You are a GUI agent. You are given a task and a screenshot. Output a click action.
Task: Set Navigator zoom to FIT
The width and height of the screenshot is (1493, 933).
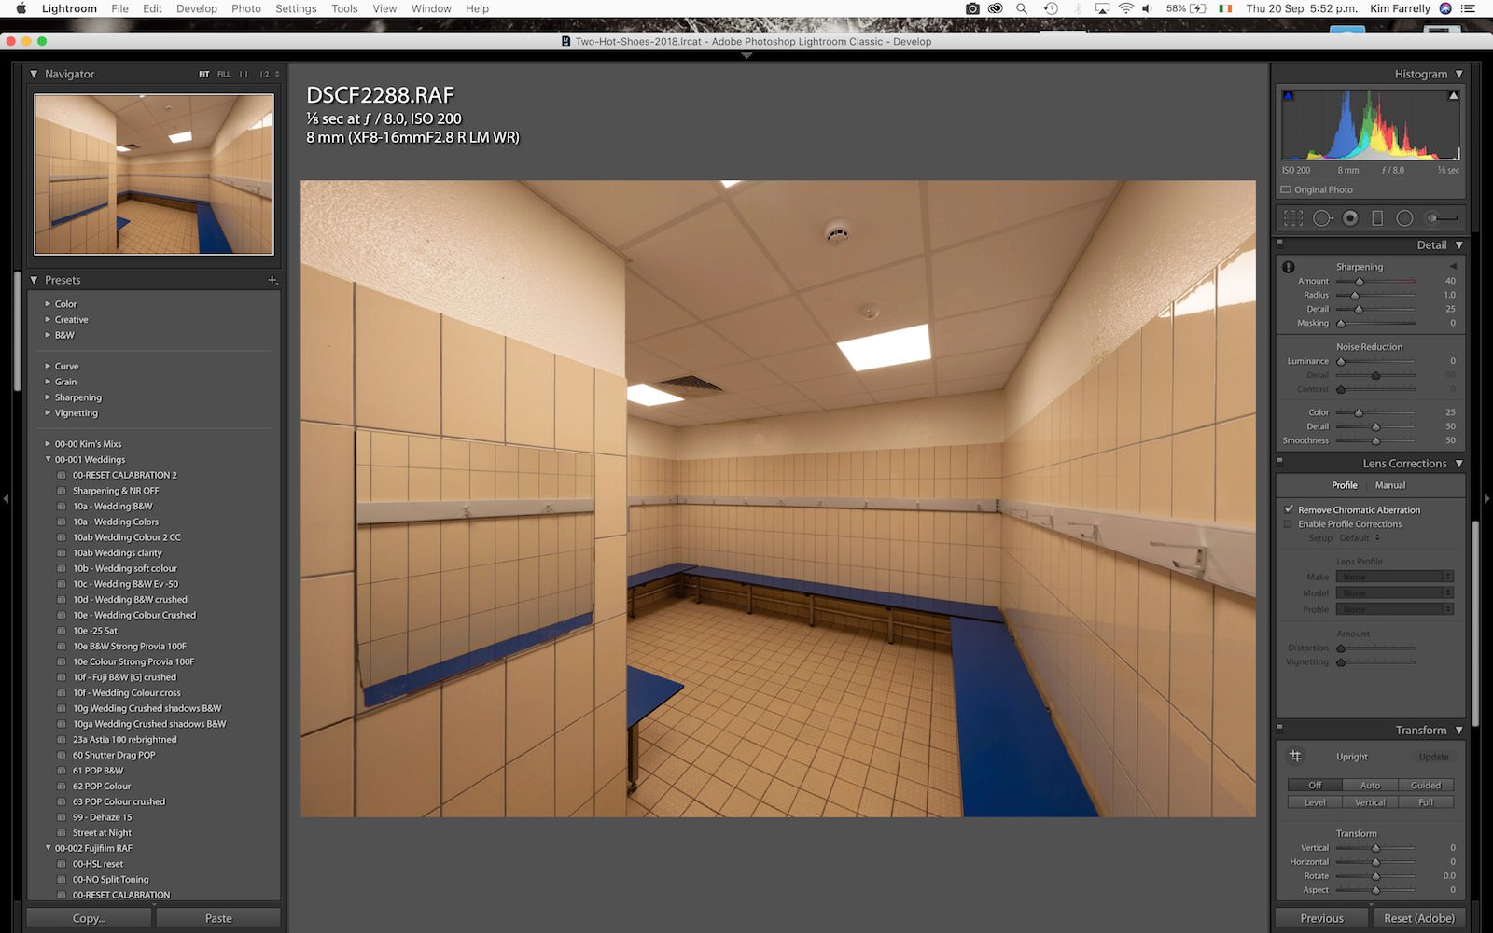[204, 74]
